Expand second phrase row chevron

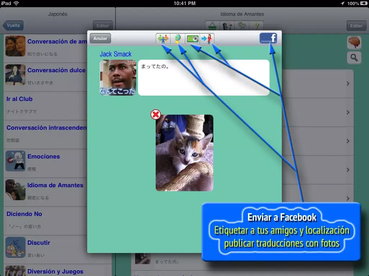348,112
